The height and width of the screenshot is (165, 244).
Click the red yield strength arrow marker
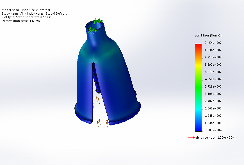coord(191,137)
